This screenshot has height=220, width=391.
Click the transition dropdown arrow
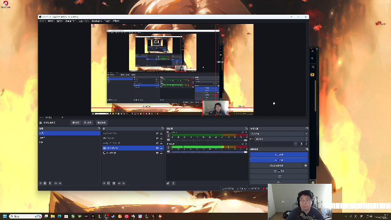pyautogui.click(x=306, y=133)
